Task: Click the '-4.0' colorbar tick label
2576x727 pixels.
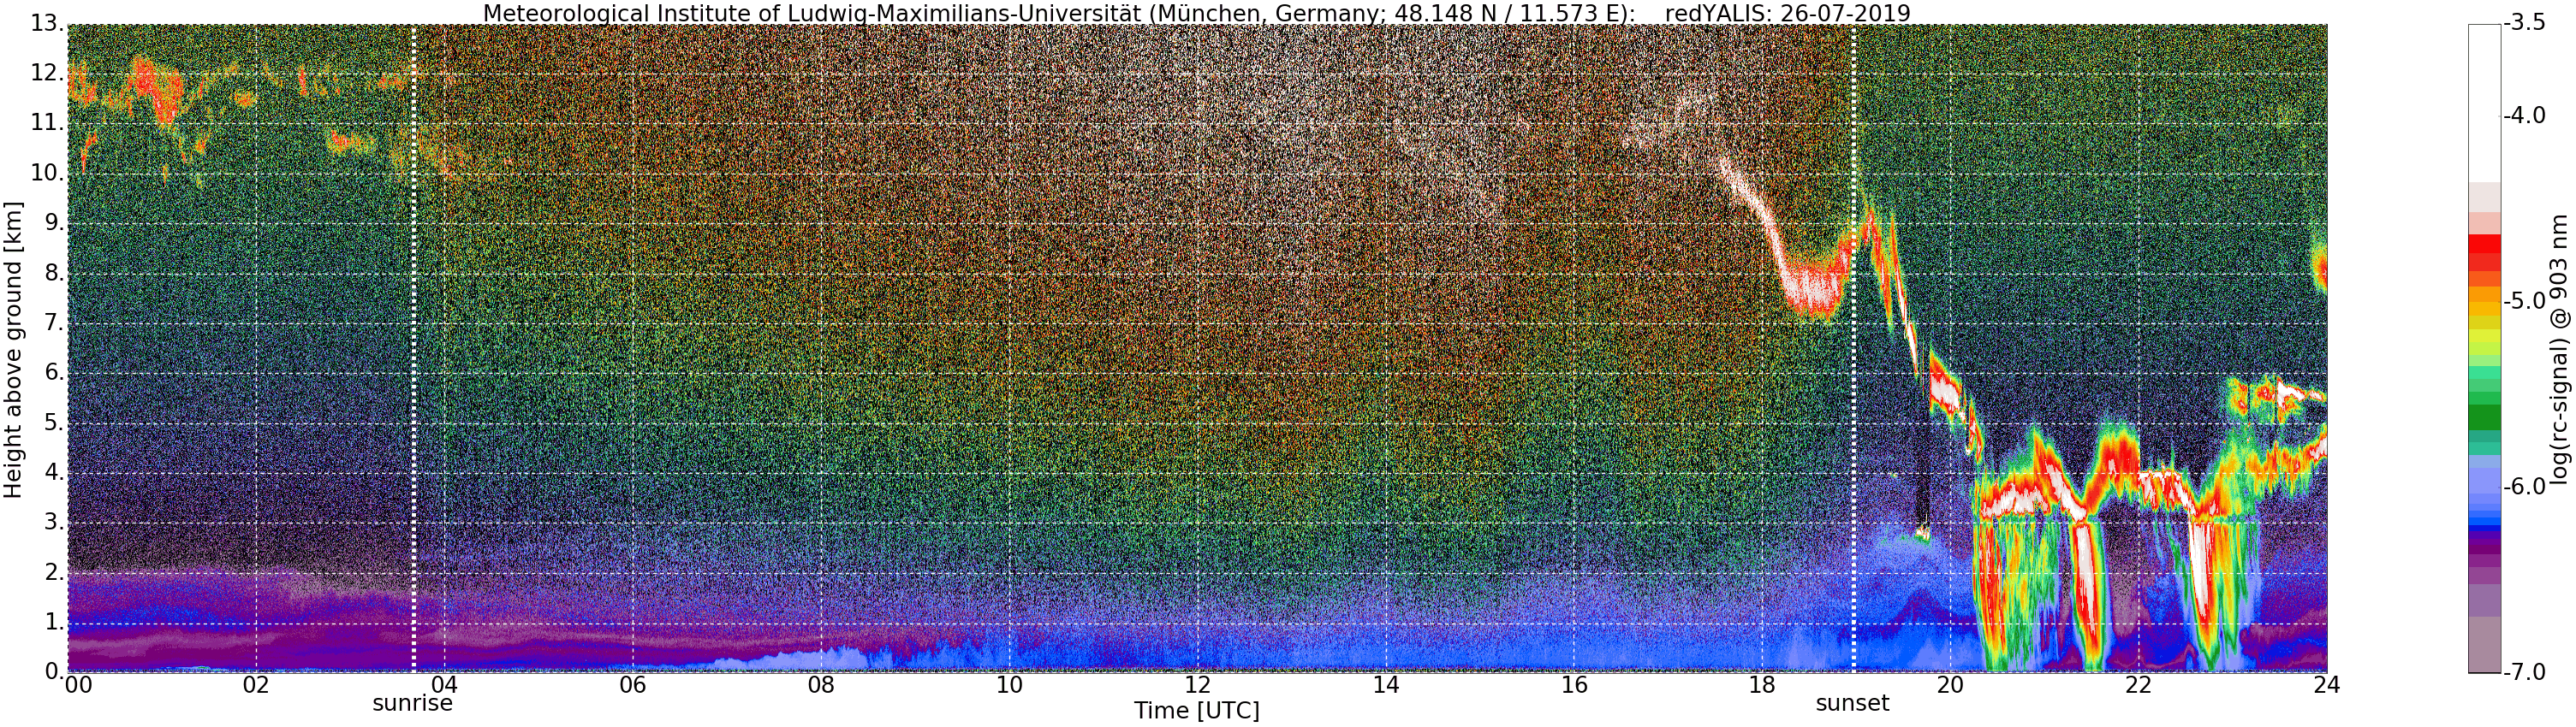Action: pos(2525,115)
